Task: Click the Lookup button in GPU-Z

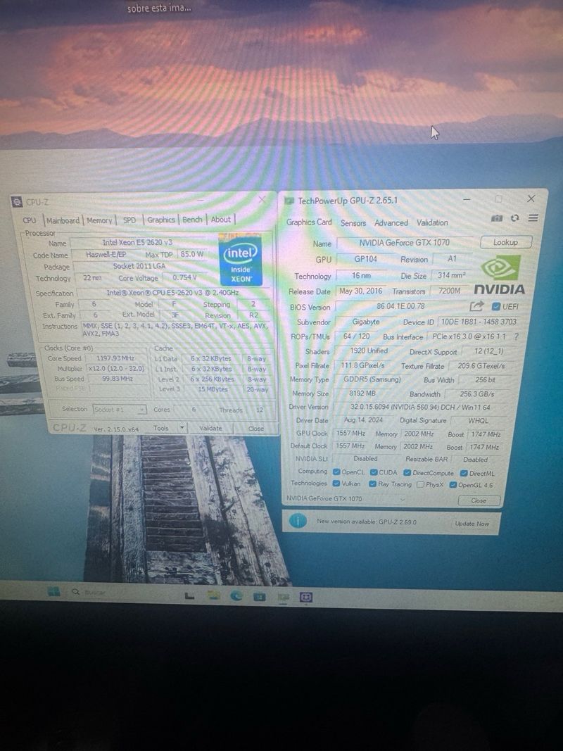Action: point(505,242)
